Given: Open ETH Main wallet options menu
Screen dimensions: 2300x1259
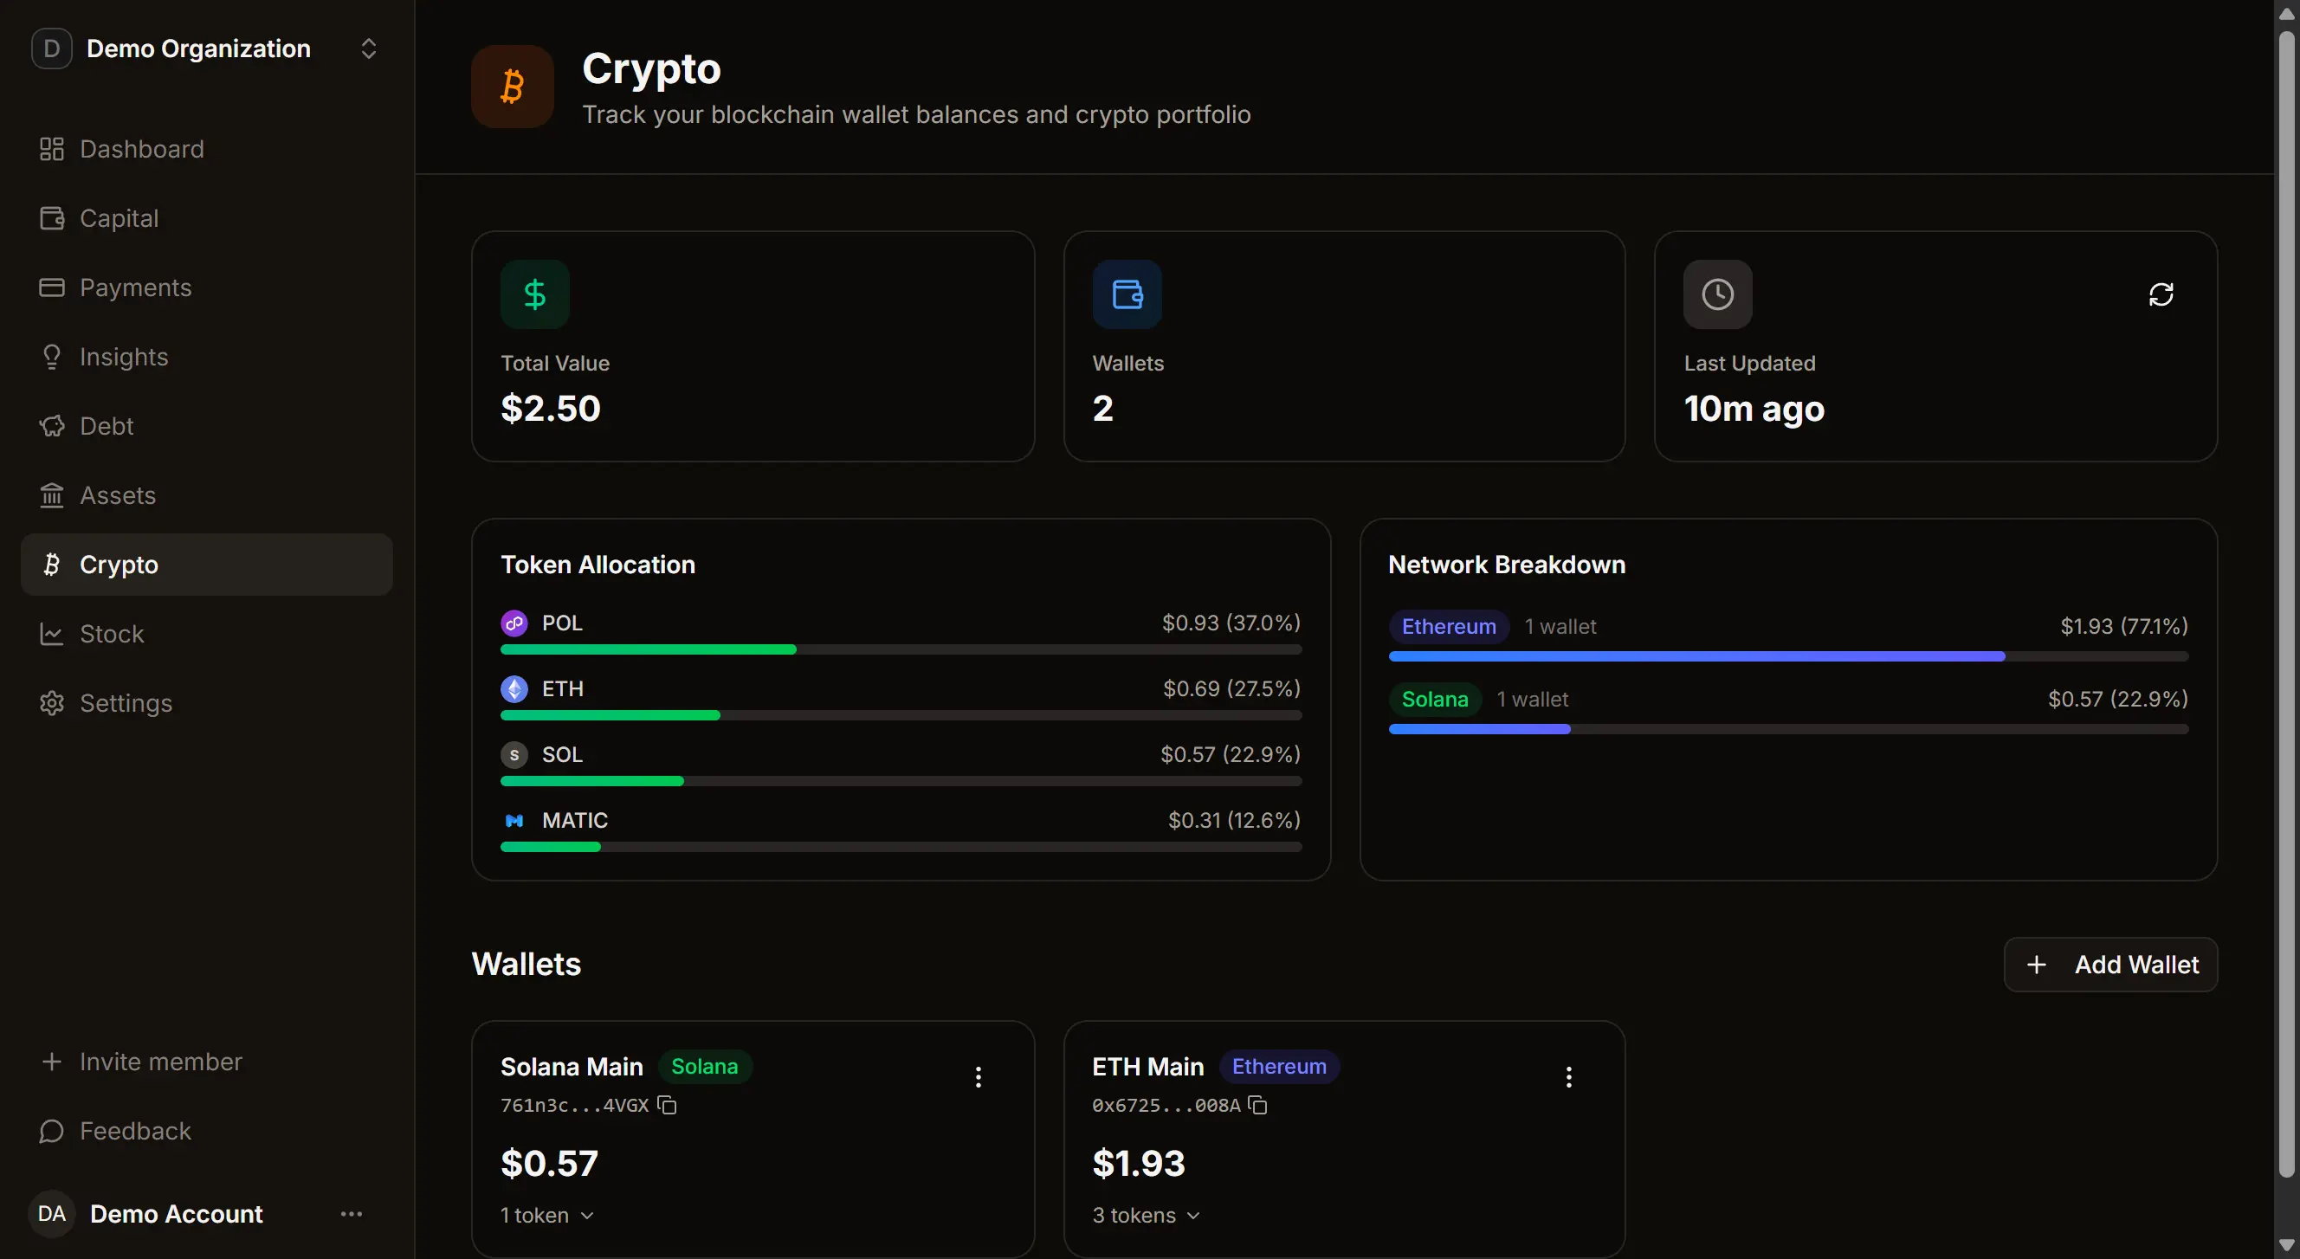Looking at the screenshot, I should 1569,1077.
